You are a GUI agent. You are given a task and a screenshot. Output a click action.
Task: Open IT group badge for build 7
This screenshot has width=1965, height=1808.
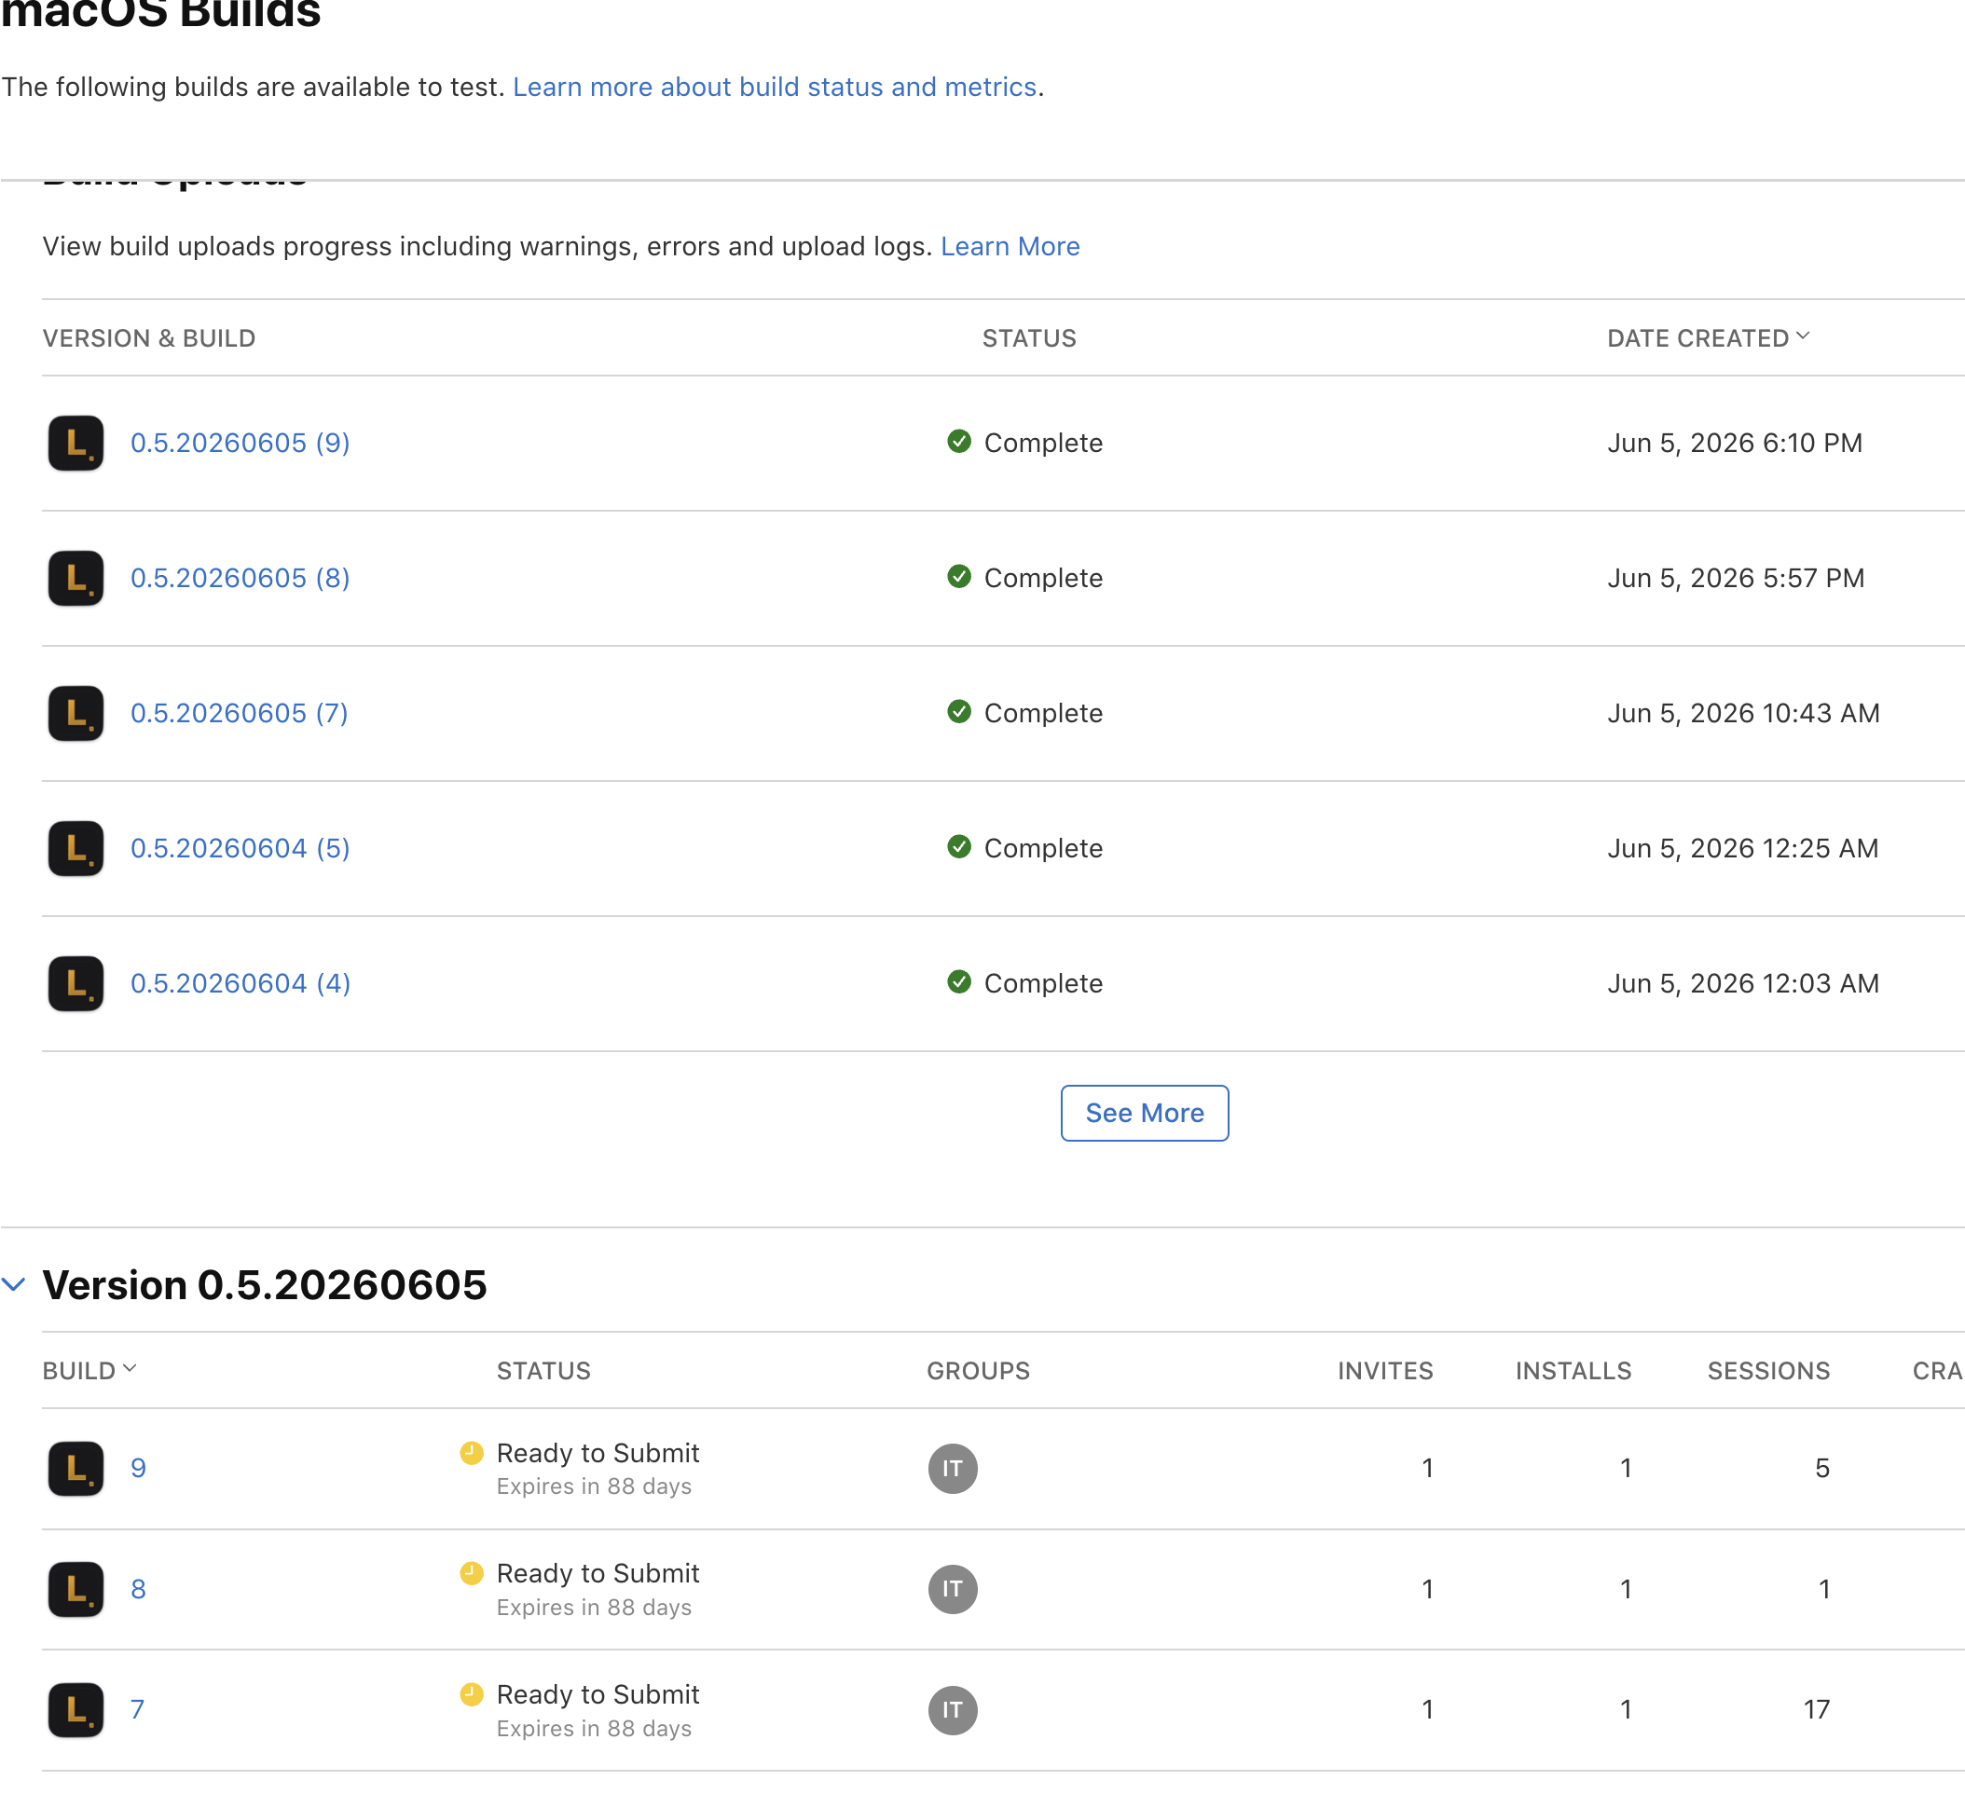click(954, 1710)
